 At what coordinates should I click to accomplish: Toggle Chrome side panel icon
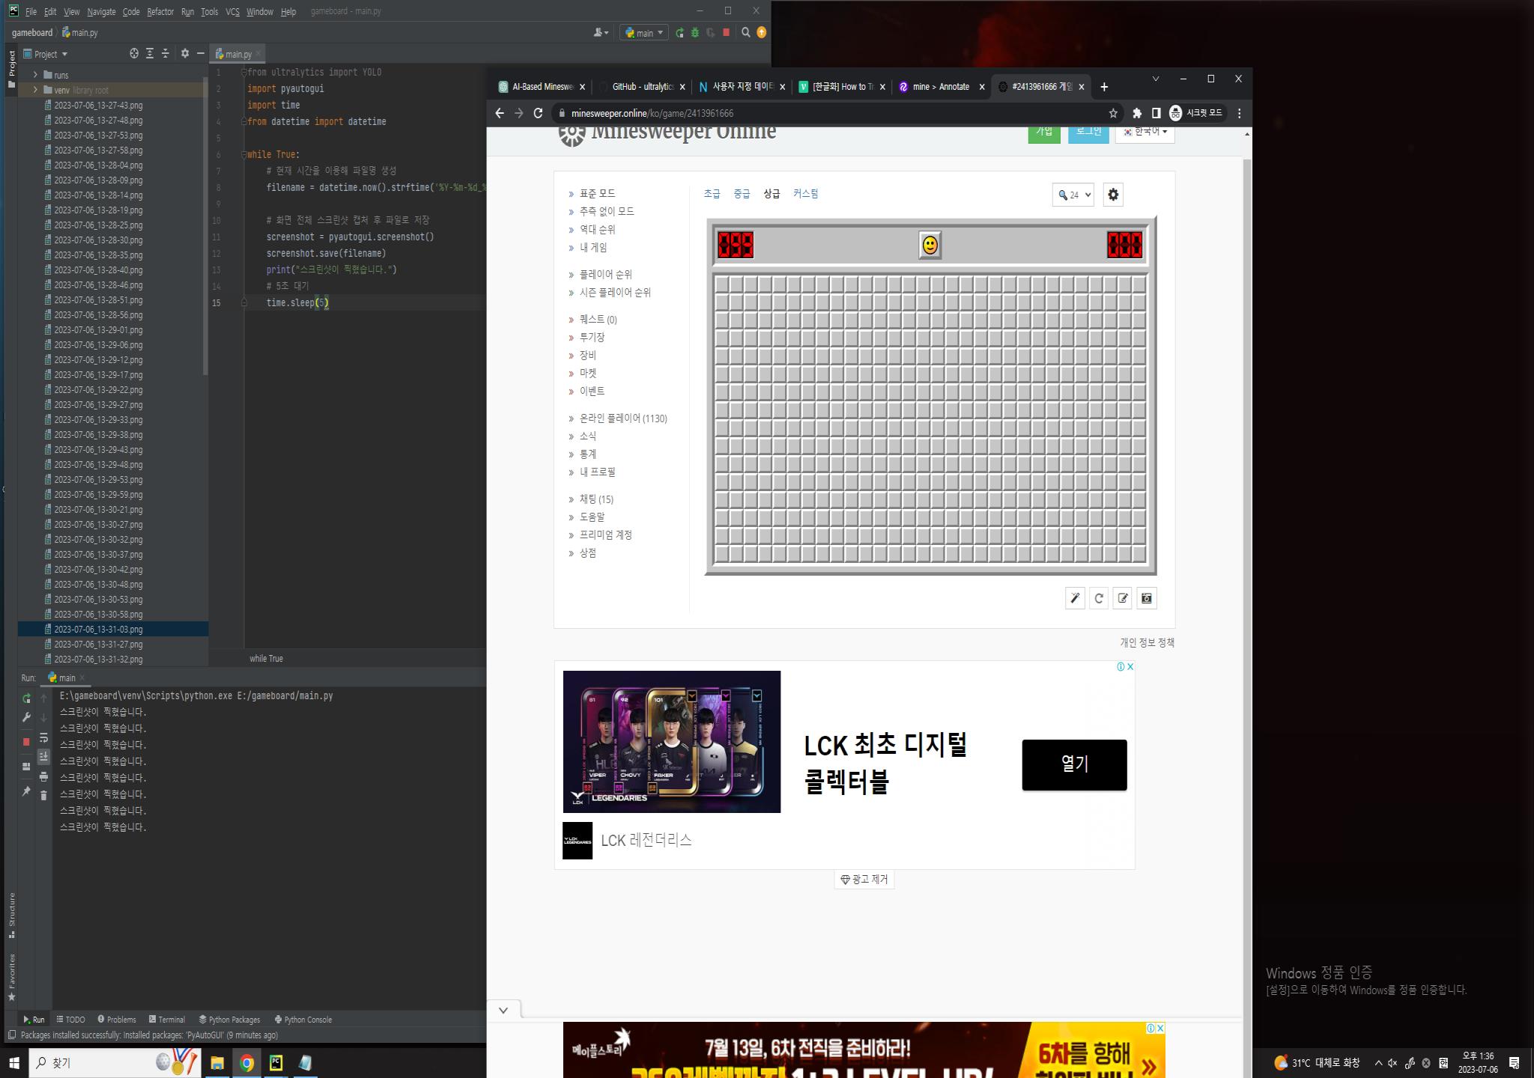1156,113
